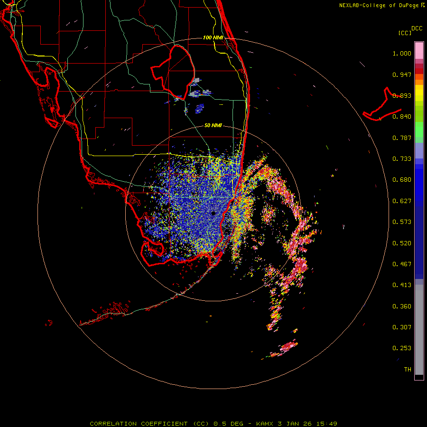Viewport: 427px width, 427px height.
Task: Select the 0.307 scale value
Action: (402, 327)
